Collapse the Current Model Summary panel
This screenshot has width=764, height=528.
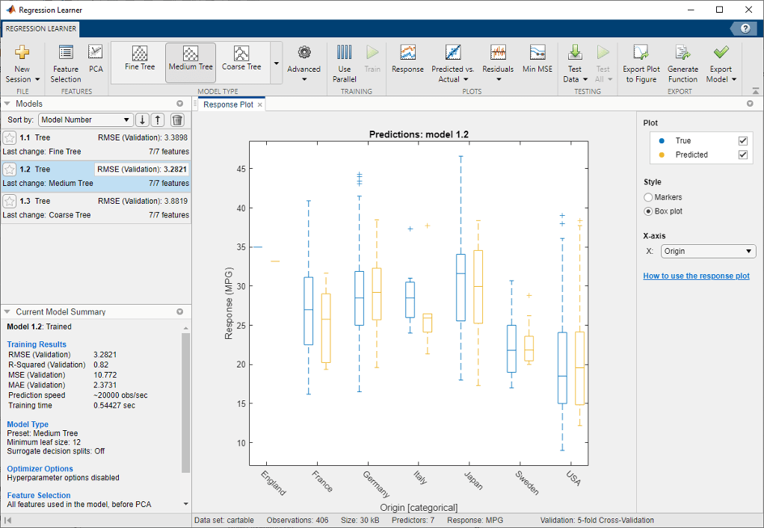(x=7, y=312)
